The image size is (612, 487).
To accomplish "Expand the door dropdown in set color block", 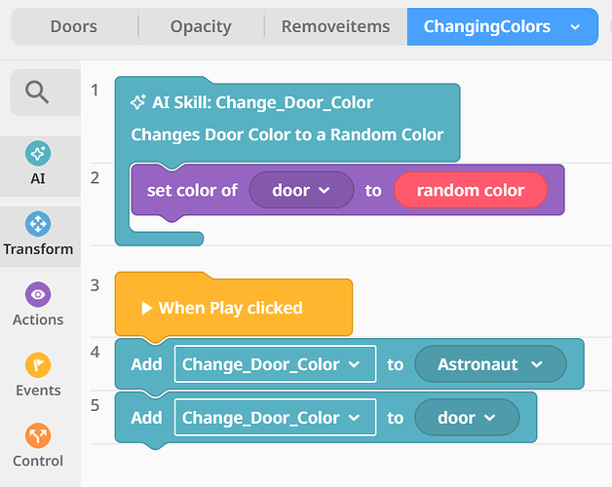I will 301,191.
